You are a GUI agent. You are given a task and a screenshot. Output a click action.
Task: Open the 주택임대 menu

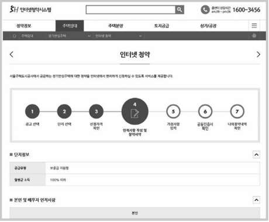70,26
